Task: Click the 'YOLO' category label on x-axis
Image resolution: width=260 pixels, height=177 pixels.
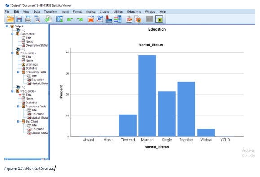Action: click(x=225, y=140)
